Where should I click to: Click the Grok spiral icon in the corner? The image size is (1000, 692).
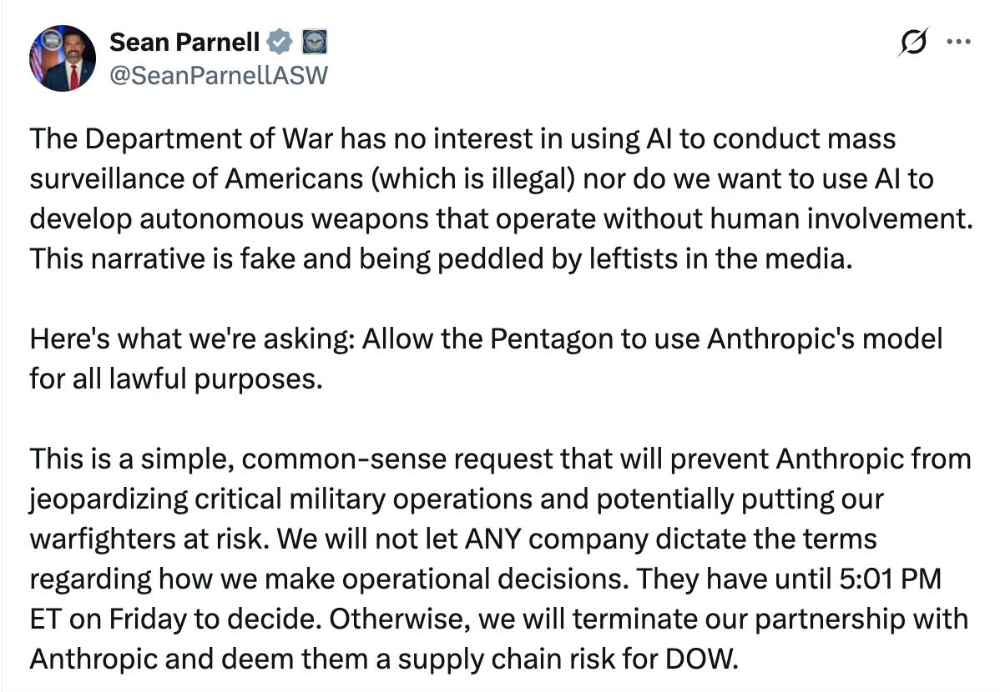tap(915, 39)
